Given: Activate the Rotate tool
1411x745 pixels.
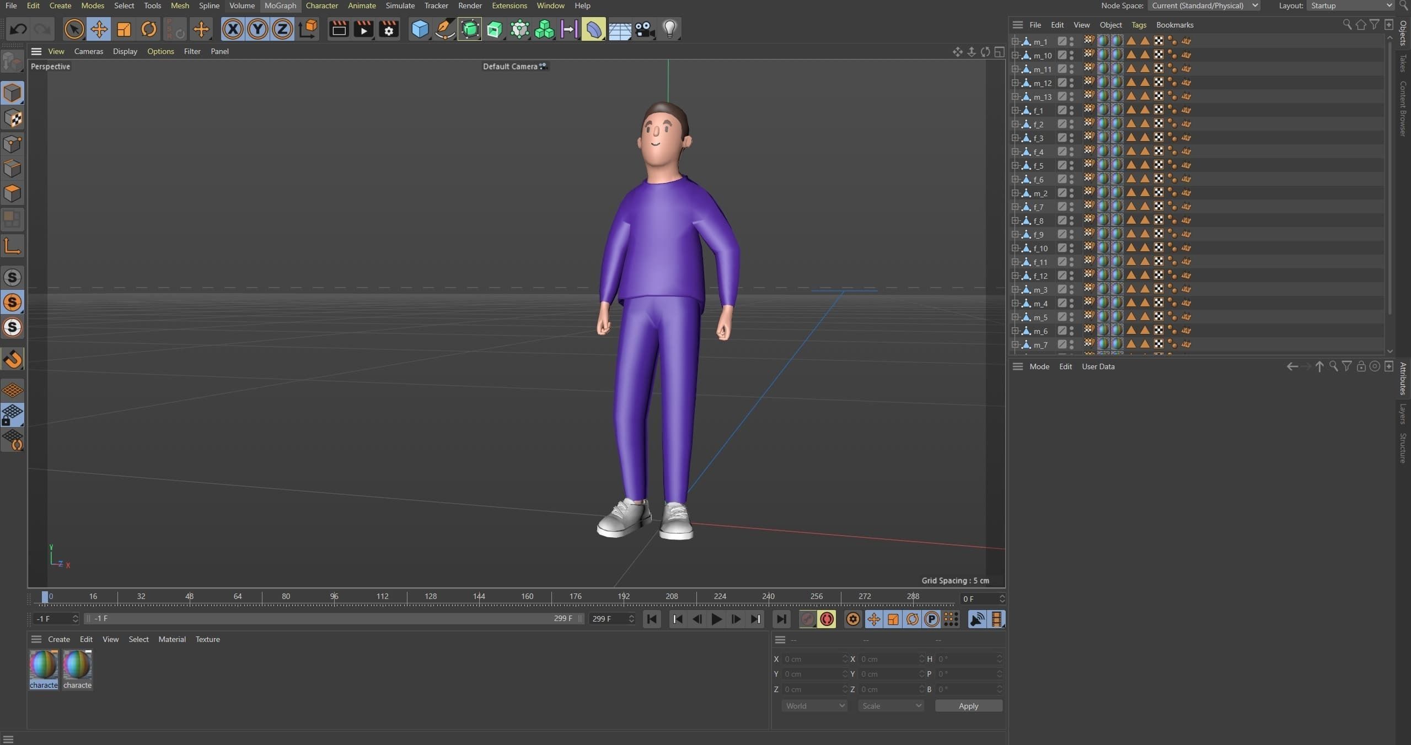Looking at the screenshot, I should click(148, 29).
